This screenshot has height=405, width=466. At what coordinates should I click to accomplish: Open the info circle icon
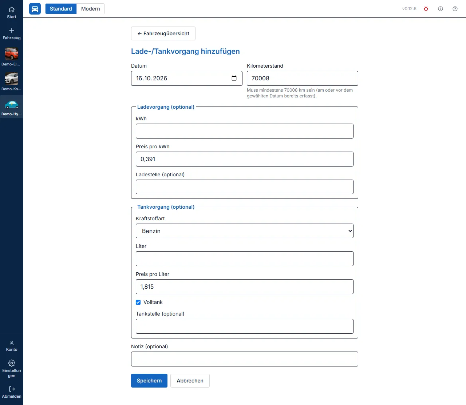[x=441, y=9]
